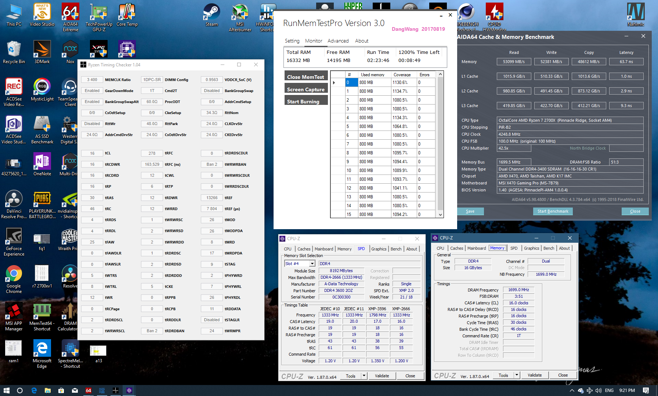The image size is (658, 396).
Task: Launch AIDA64 Extreme desktop icon
Action: [x=70, y=18]
